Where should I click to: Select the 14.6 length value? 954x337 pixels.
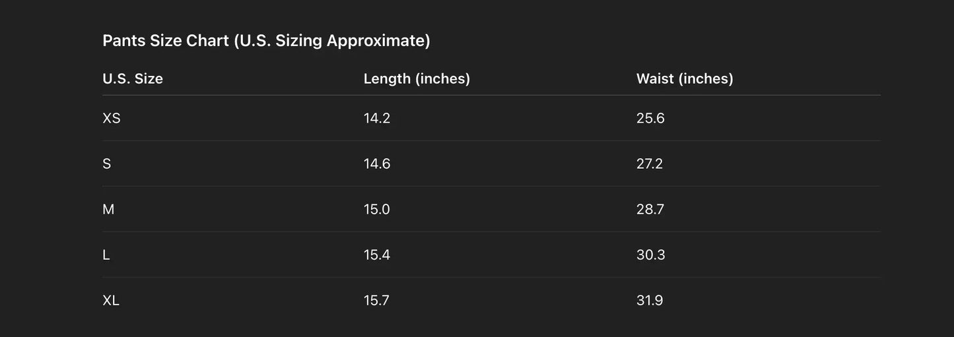(377, 164)
